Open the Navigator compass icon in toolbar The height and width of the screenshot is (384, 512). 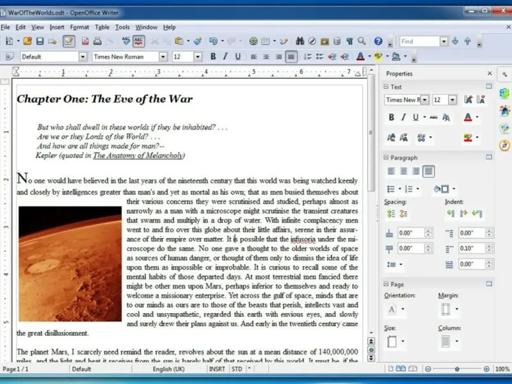tap(312, 41)
